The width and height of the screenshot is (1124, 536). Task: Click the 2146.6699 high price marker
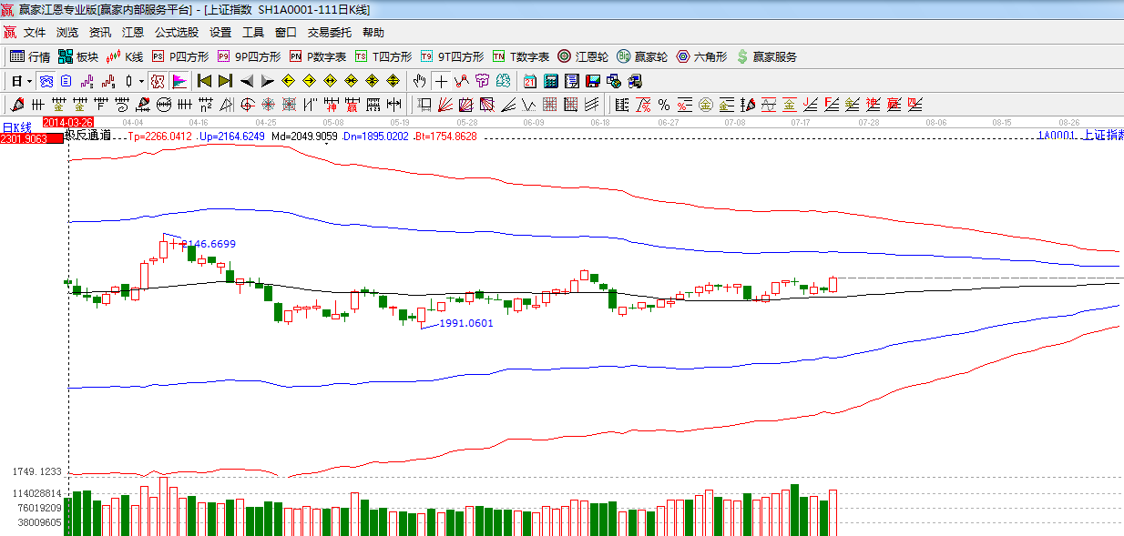[x=209, y=244]
